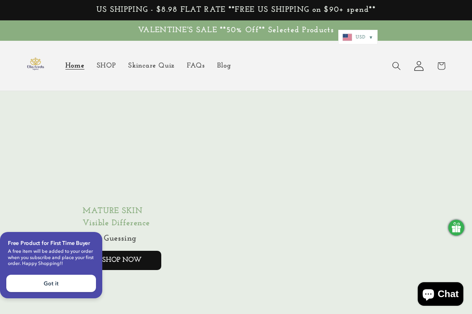Click the free US shipping banner
Screen dimensions: 472x314
[236, 10]
